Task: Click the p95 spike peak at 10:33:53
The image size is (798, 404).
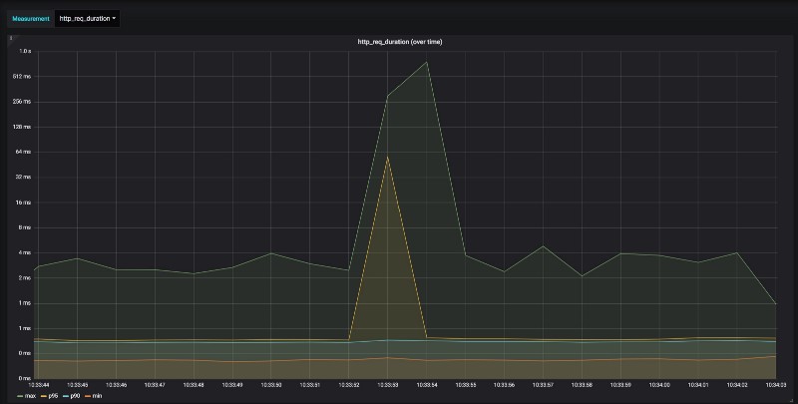Action: pyautogui.click(x=387, y=157)
